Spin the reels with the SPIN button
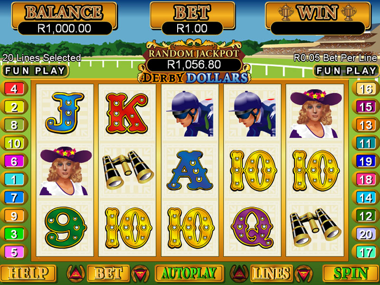Screen dimensions: 380x285 [x=351, y=274]
